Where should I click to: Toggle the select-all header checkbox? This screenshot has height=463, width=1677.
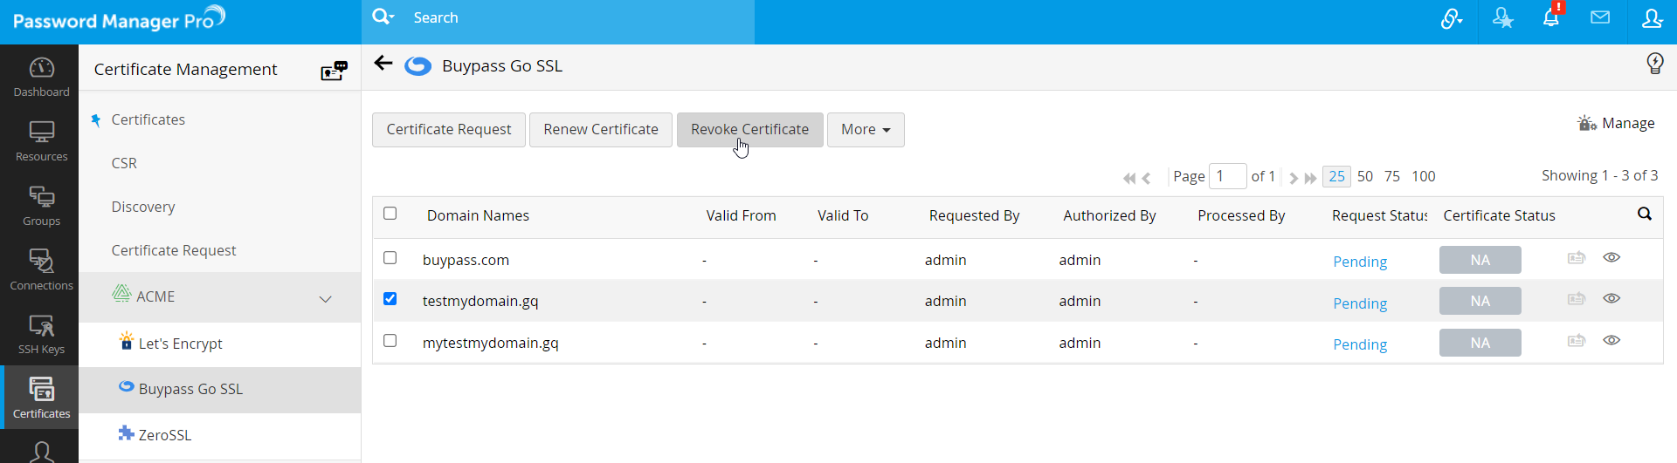(x=390, y=214)
